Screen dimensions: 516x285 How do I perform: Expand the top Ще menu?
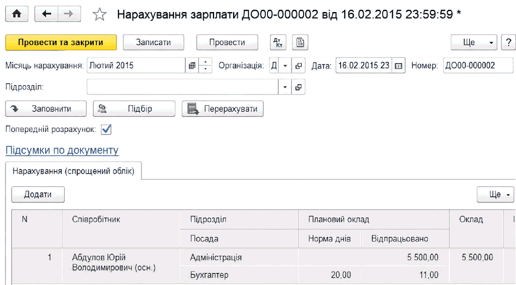coord(474,43)
